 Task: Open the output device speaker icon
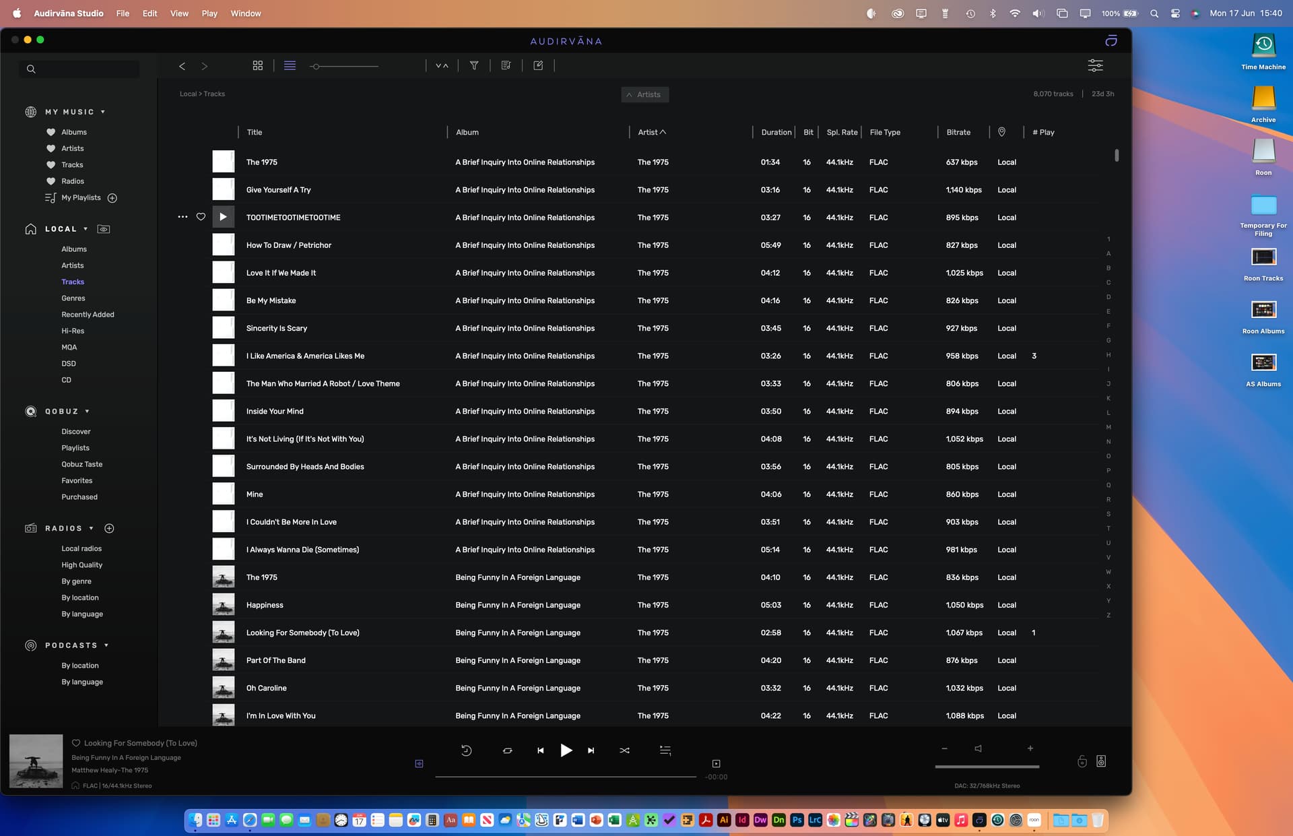1100,761
